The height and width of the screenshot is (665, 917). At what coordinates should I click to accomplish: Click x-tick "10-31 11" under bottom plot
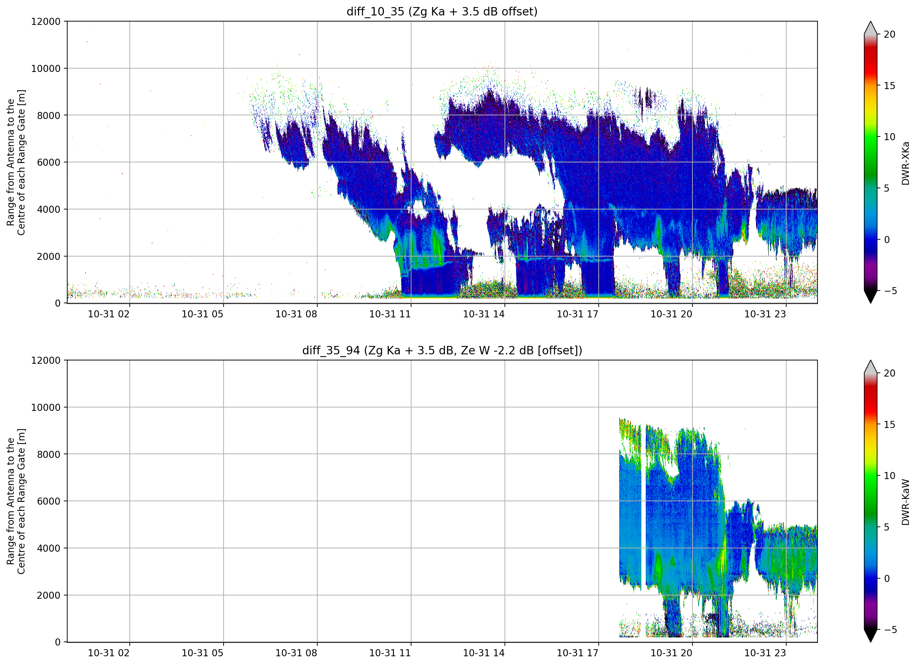coord(390,653)
